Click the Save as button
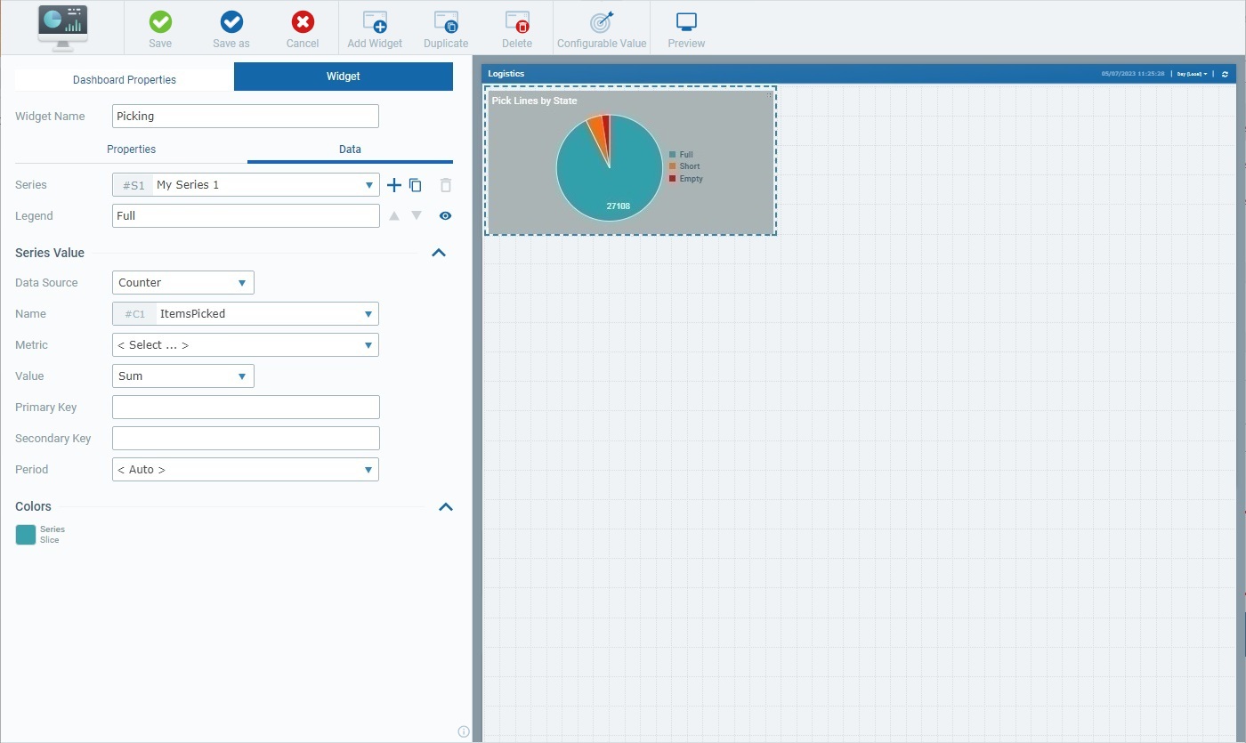 click(x=230, y=27)
